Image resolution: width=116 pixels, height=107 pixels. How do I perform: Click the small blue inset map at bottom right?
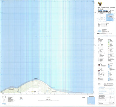(91, 101)
